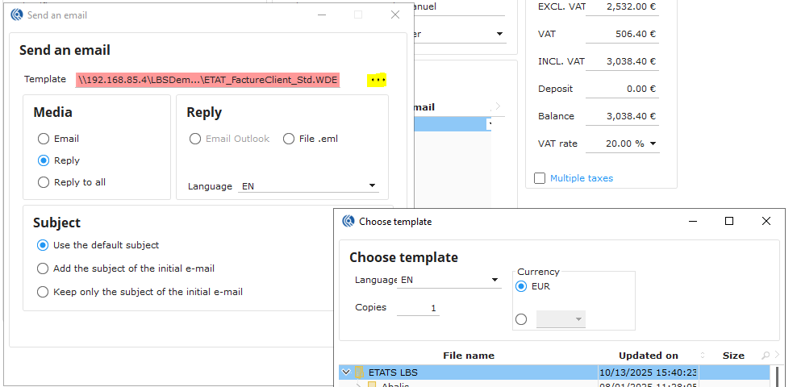797x387 pixels.
Task: Enable the Multiple taxes checkbox
Action: [x=540, y=178]
